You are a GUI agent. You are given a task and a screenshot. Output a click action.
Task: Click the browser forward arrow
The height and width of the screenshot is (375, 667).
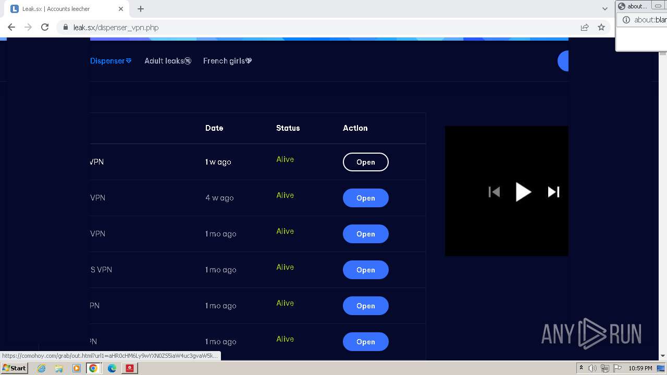click(x=28, y=27)
